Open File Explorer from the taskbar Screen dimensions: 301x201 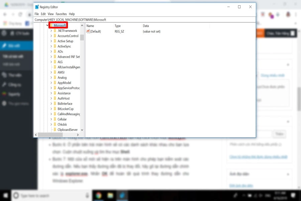(110, 195)
